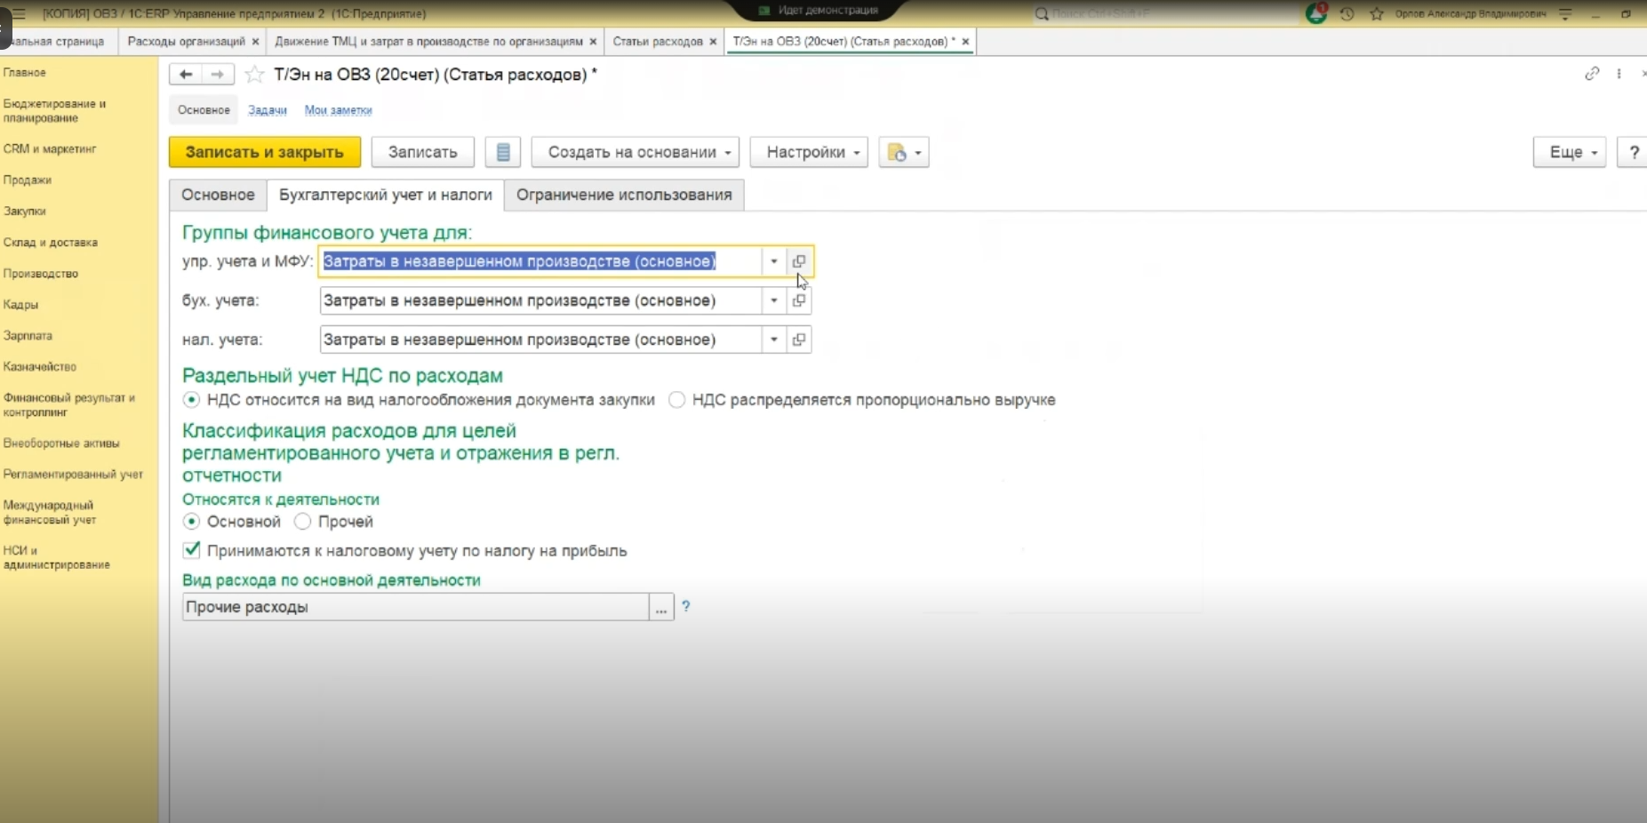Open Склад и доставка section
1647x823 pixels.
51,243
